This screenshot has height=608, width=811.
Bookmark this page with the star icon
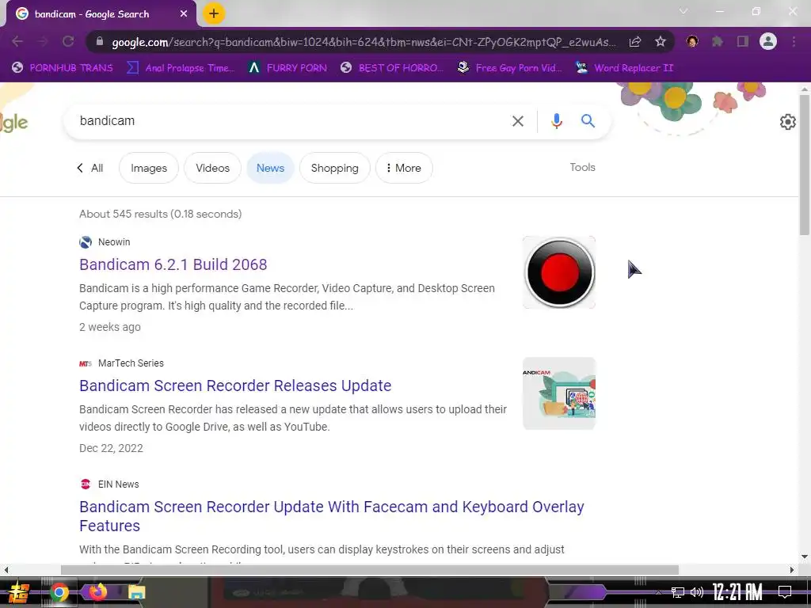[661, 41]
